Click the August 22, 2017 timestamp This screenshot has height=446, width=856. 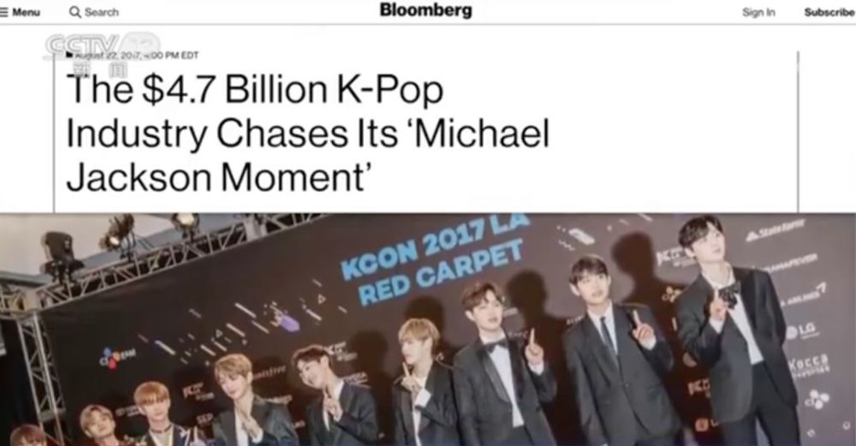pos(136,55)
